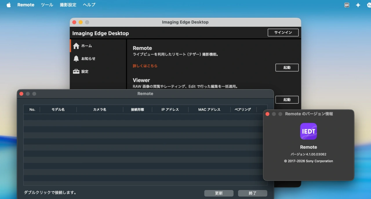
Task: Close the Remote camera list window
Action: [21, 94]
